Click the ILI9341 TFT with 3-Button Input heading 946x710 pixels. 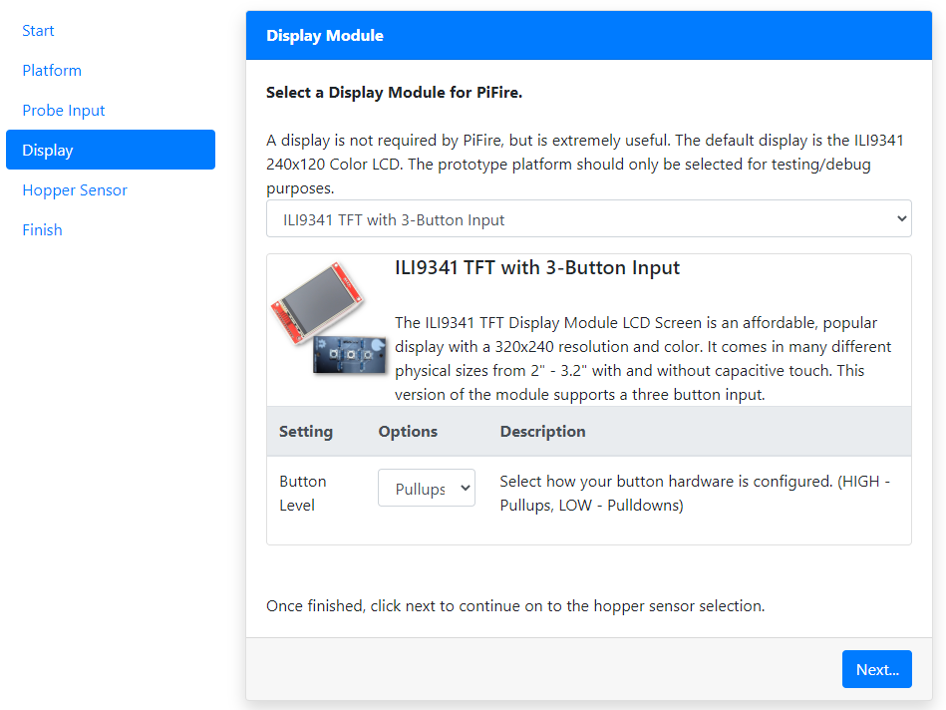pos(537,268)
